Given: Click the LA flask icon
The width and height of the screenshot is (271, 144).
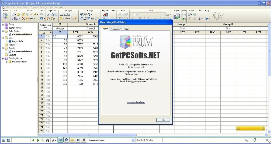Looking at the screenshot, I should [x=200, y=19].
